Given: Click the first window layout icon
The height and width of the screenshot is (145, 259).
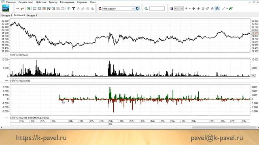Looking at the screenshot, I should pyautogui.click(x=35, y=8).
